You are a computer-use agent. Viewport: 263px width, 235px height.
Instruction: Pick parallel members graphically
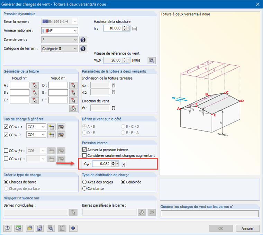pos(142,213)
